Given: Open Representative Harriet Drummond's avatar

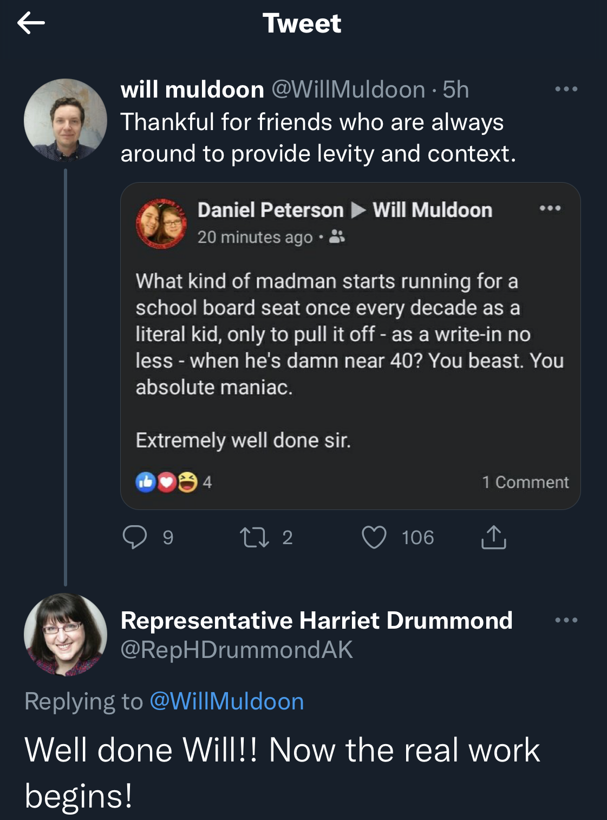Looking at the screenshot, I should [x=66, y=634].
